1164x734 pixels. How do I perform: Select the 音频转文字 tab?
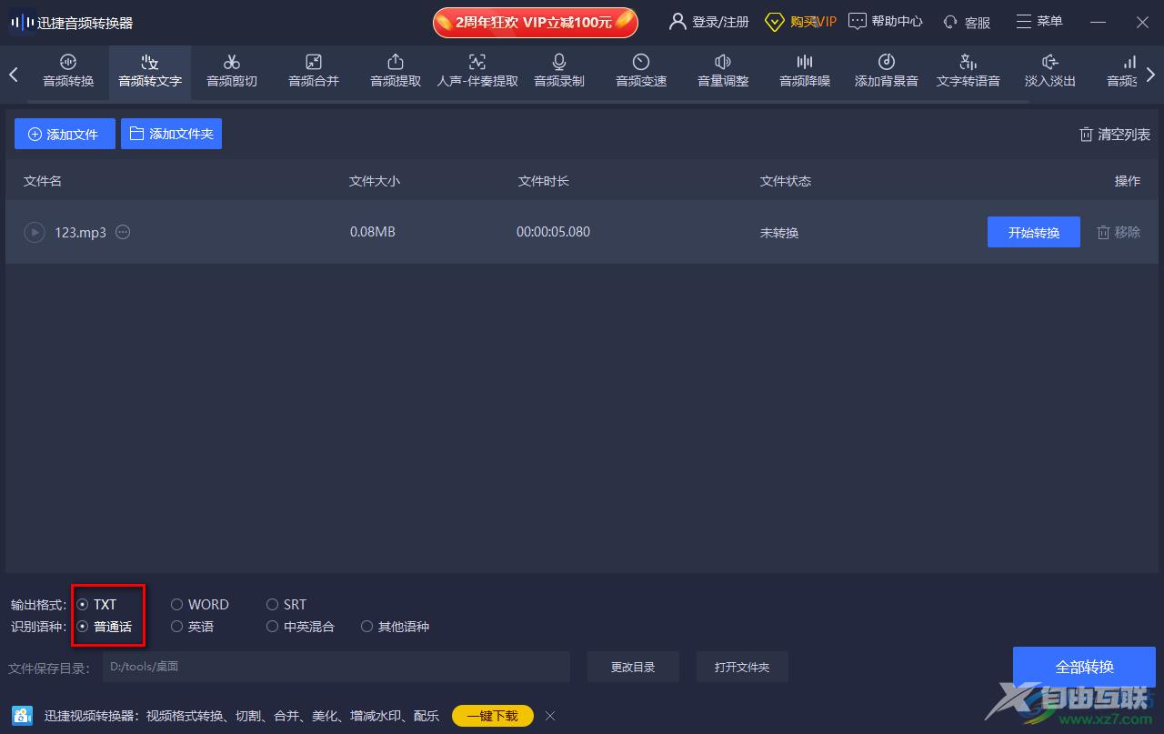150,71
